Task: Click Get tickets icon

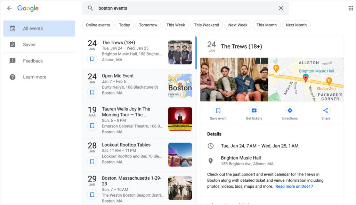Action: pyautogui.click(x=254, y=111)
